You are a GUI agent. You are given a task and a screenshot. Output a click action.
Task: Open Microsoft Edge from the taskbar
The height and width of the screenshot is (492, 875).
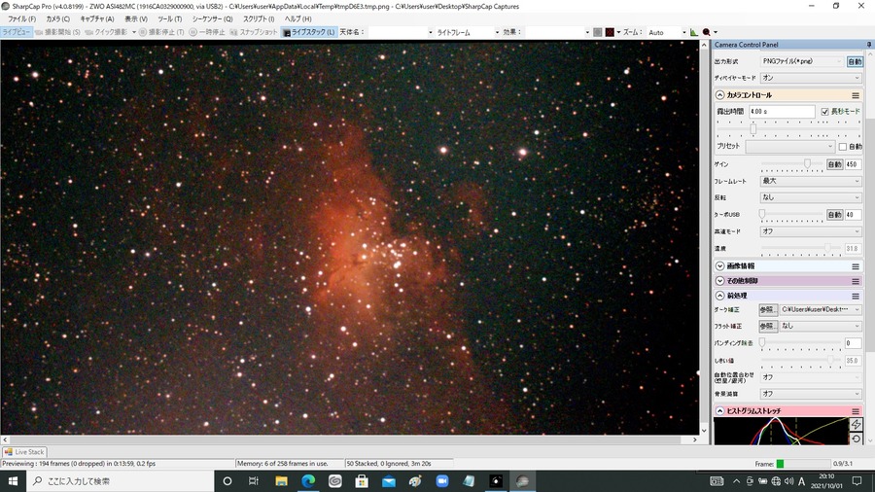pyautogui.click(x=308, y=481)
